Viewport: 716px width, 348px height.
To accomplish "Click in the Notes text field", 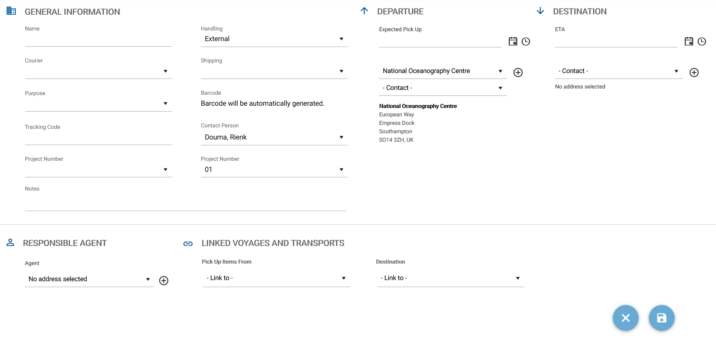I will pos(186,204).
